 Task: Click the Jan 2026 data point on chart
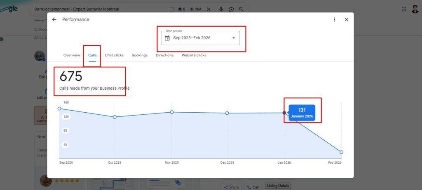(x=284, y=113)
